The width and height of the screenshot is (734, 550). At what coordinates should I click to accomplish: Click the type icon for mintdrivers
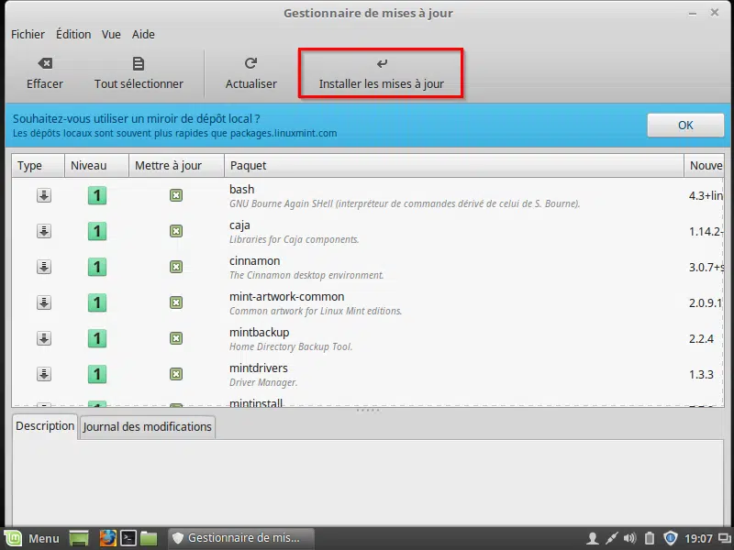(x=44, y=374)
